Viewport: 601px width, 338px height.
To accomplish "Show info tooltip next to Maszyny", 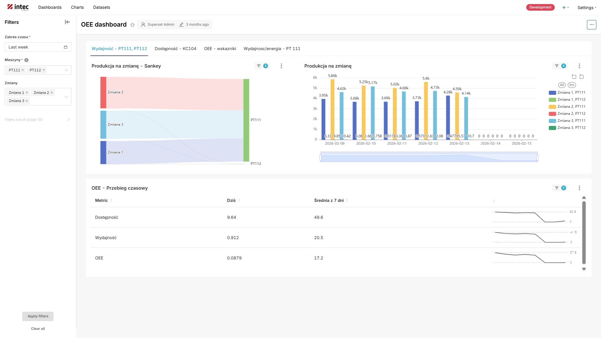I will click(x=26, y=60).
